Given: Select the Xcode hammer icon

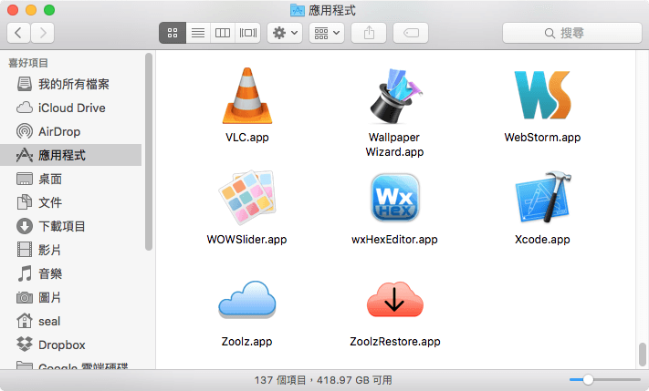Looking at the screenshot, I should pos(542,197).
